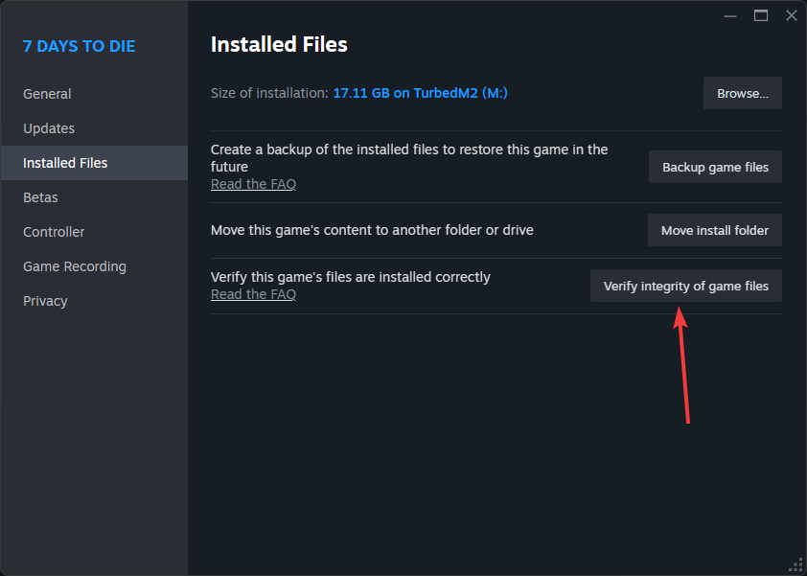Open Read the FAQ link under backup description
The height and width of the screenshot is (576, 807).
(253, 184)
